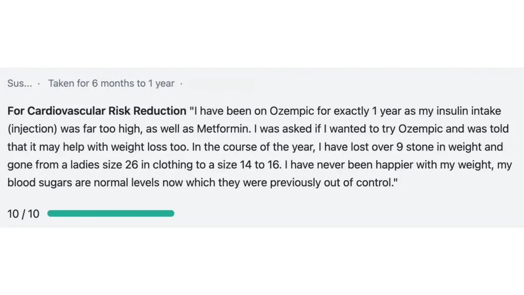Click the dot separator after "Sus..."
Image resolution: width=524 pixels, height=295 pixels.
(39, 83)
